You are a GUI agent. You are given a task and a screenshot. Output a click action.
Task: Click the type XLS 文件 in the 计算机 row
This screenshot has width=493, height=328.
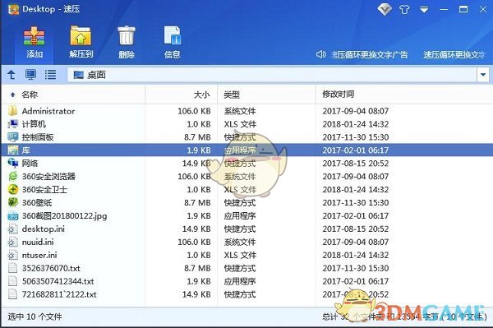240,124
